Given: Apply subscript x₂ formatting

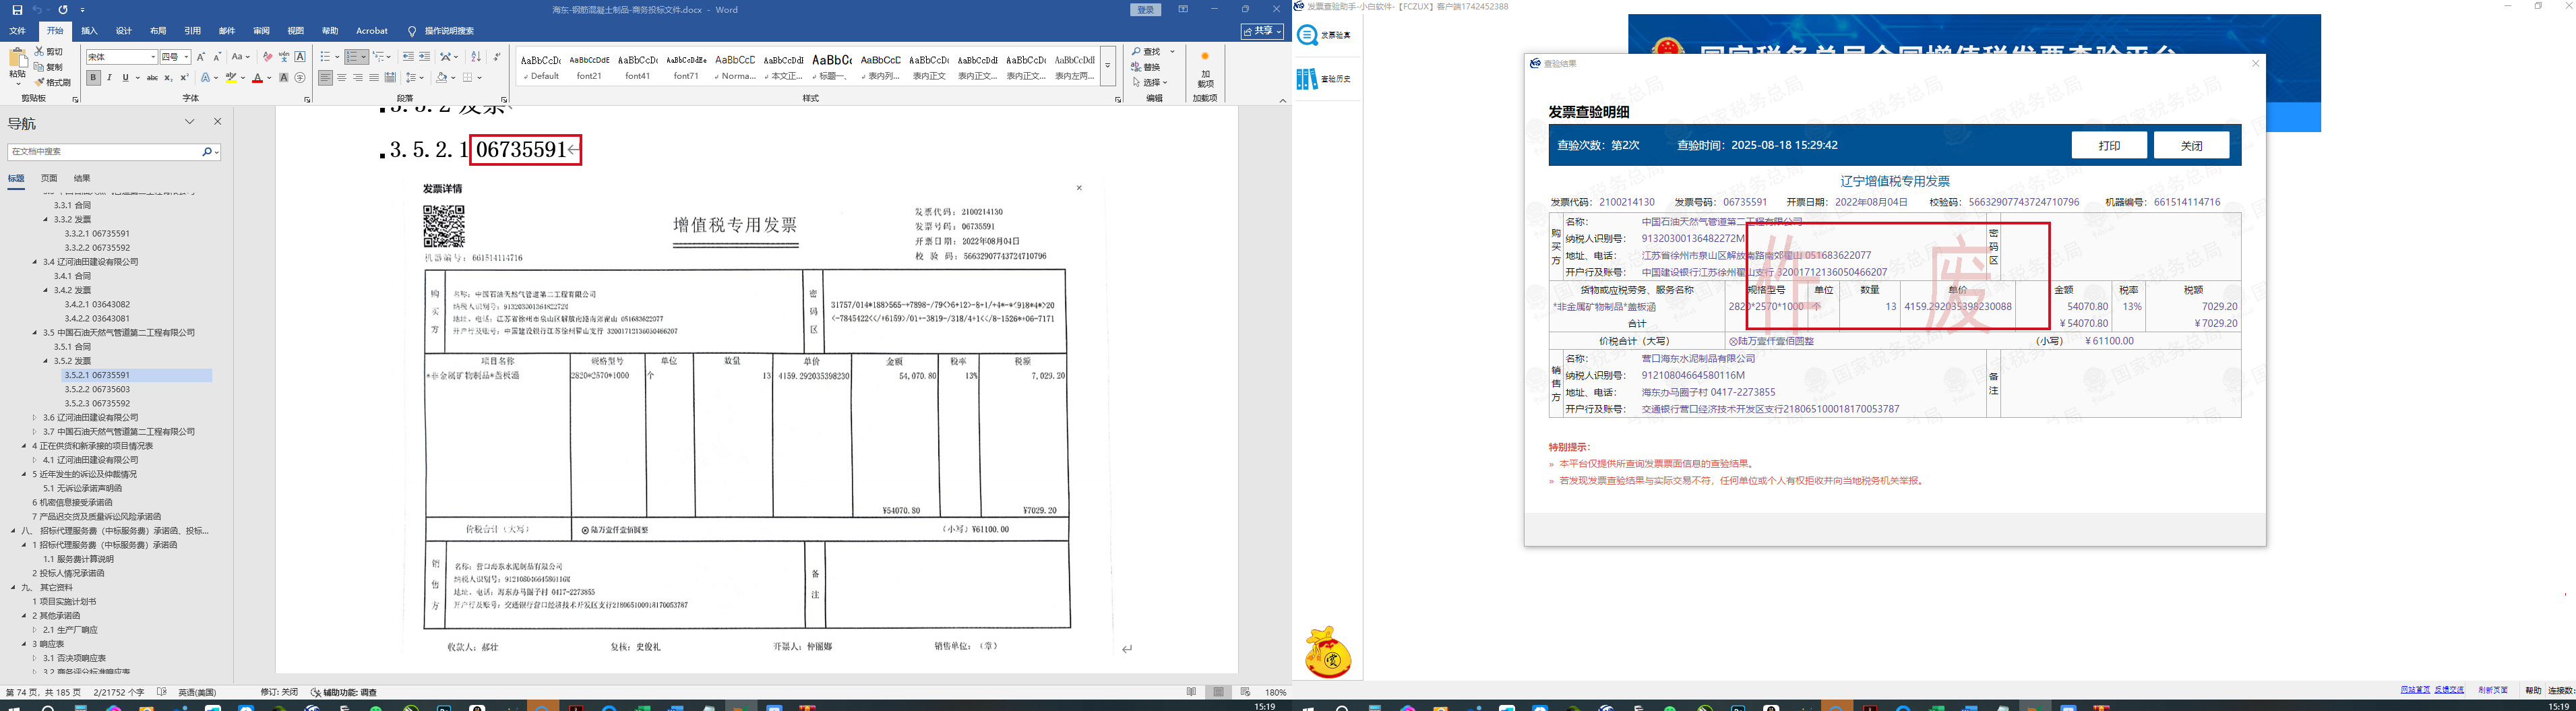Looking at the screenshot, I should (x=168, y=78).
